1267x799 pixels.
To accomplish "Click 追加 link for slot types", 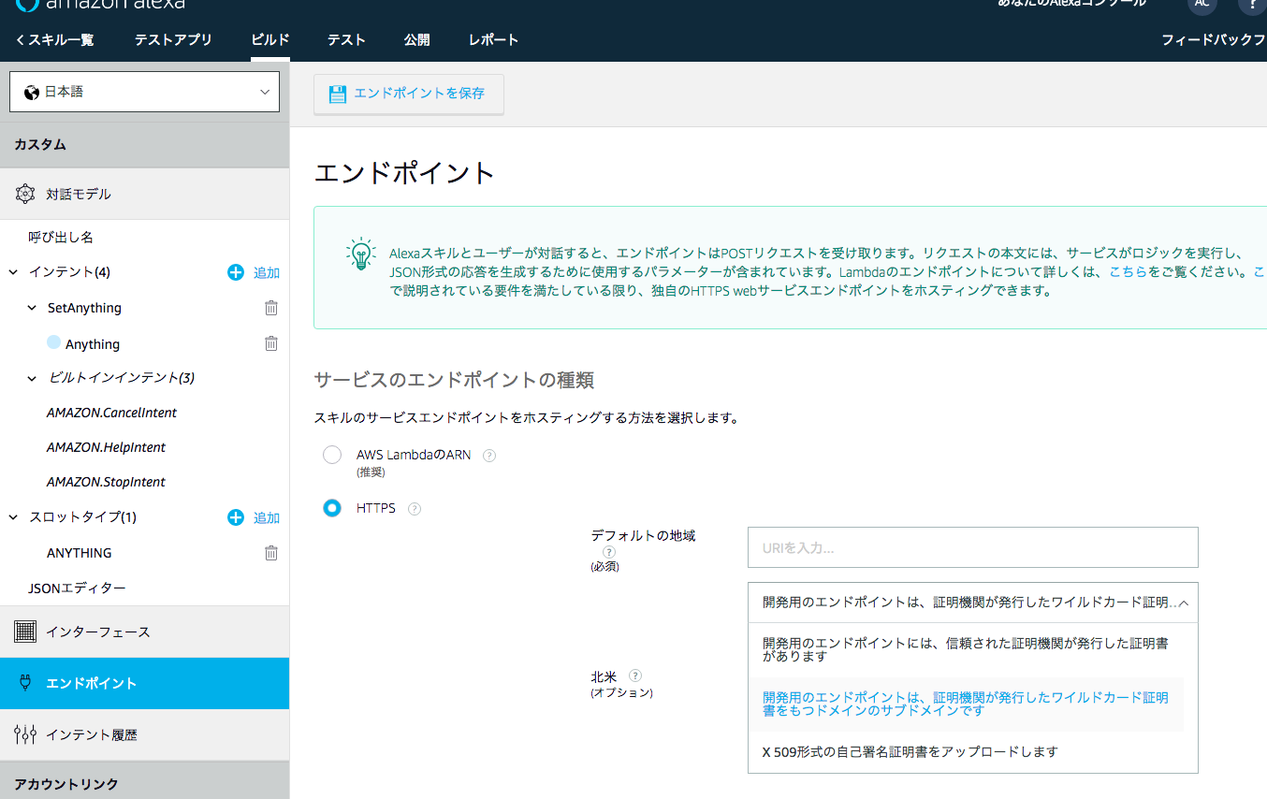I will coord(267,518).
